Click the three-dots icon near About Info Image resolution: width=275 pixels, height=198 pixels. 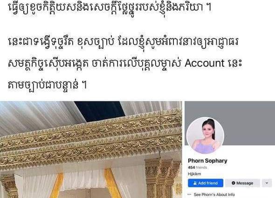tap(189, 194)
